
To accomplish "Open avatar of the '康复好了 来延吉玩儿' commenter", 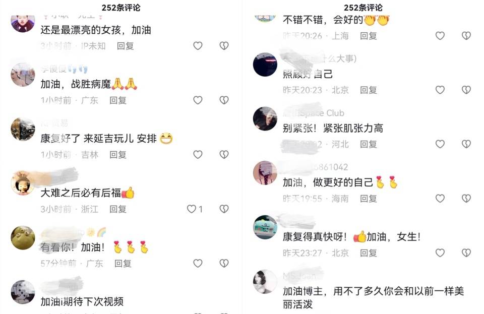I will 23,129.
